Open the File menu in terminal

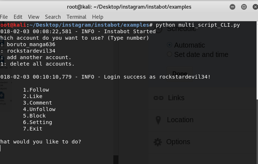[4, 17]
